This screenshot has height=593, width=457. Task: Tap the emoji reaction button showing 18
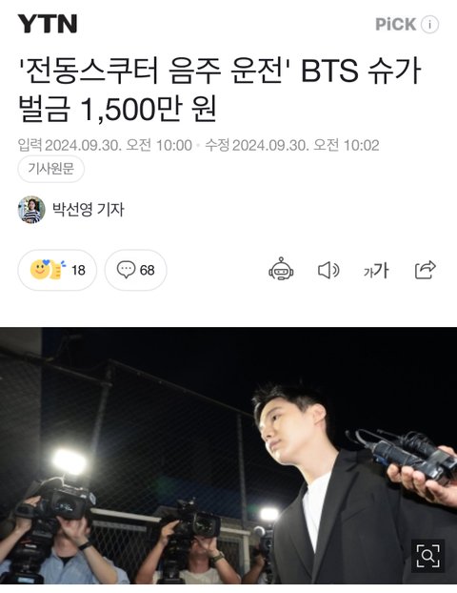[57, 270]
